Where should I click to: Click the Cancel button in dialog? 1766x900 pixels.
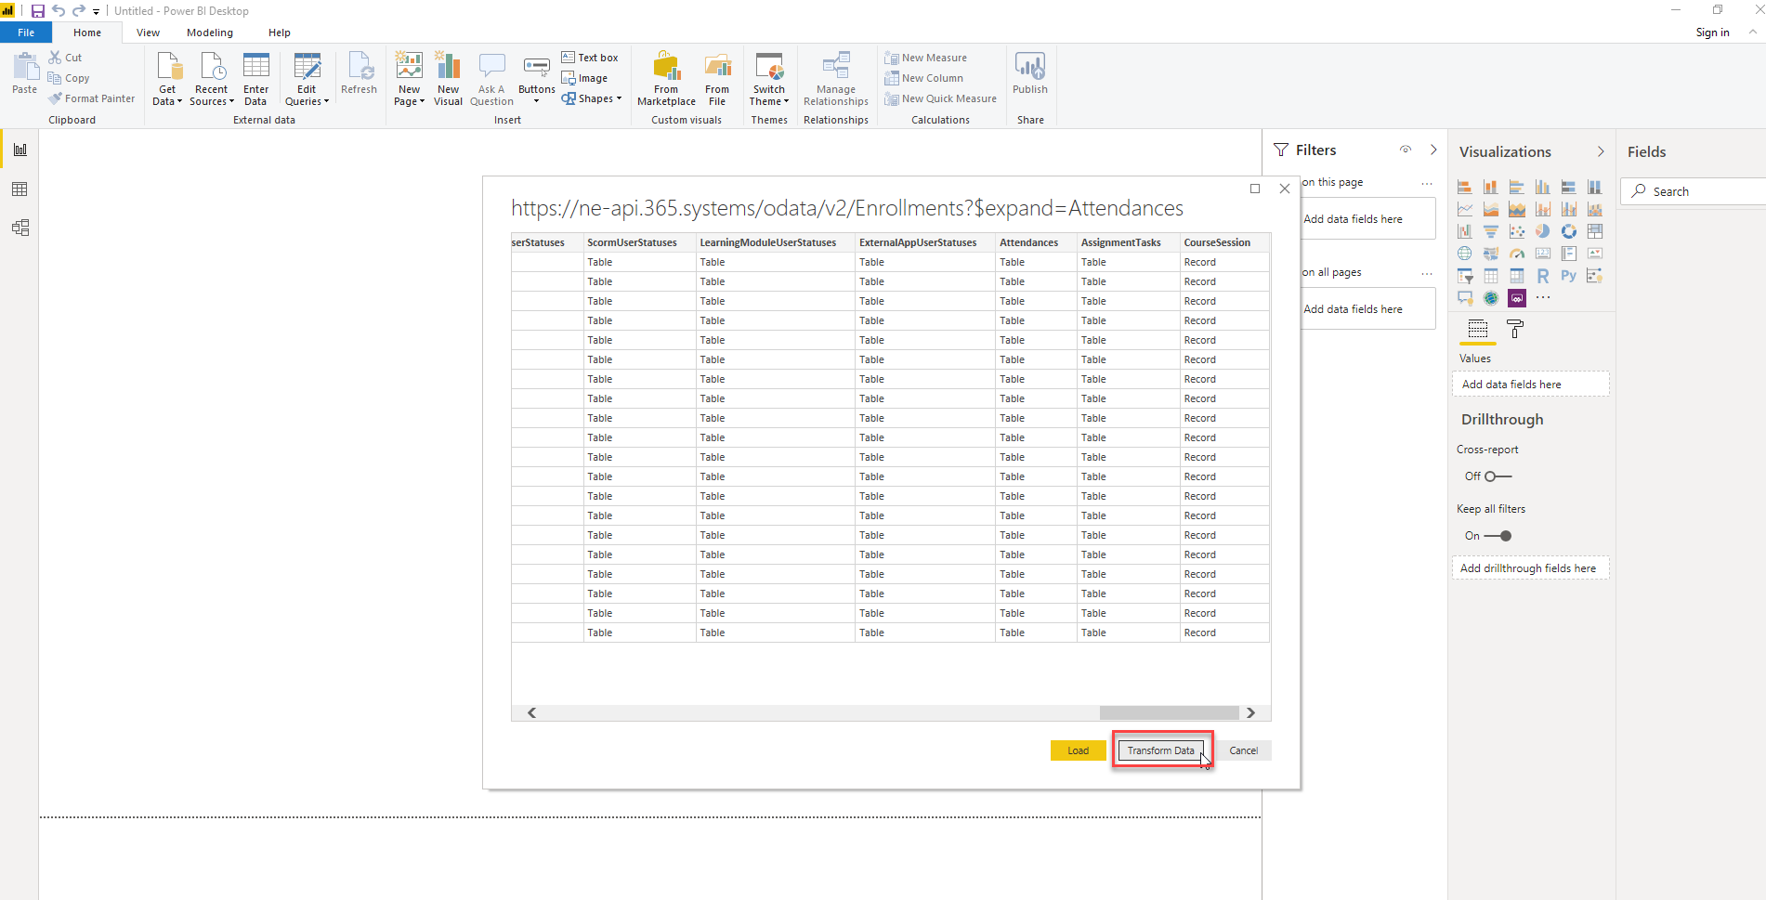point(1244,750)
